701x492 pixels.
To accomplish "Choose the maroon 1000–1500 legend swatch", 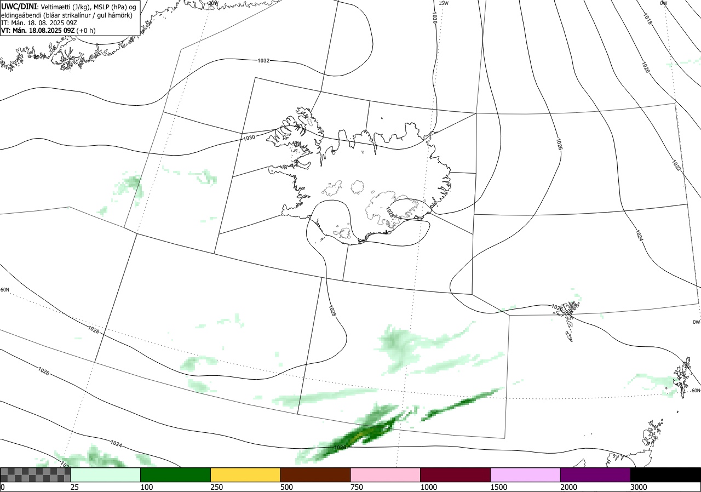I will coord(456,474).
